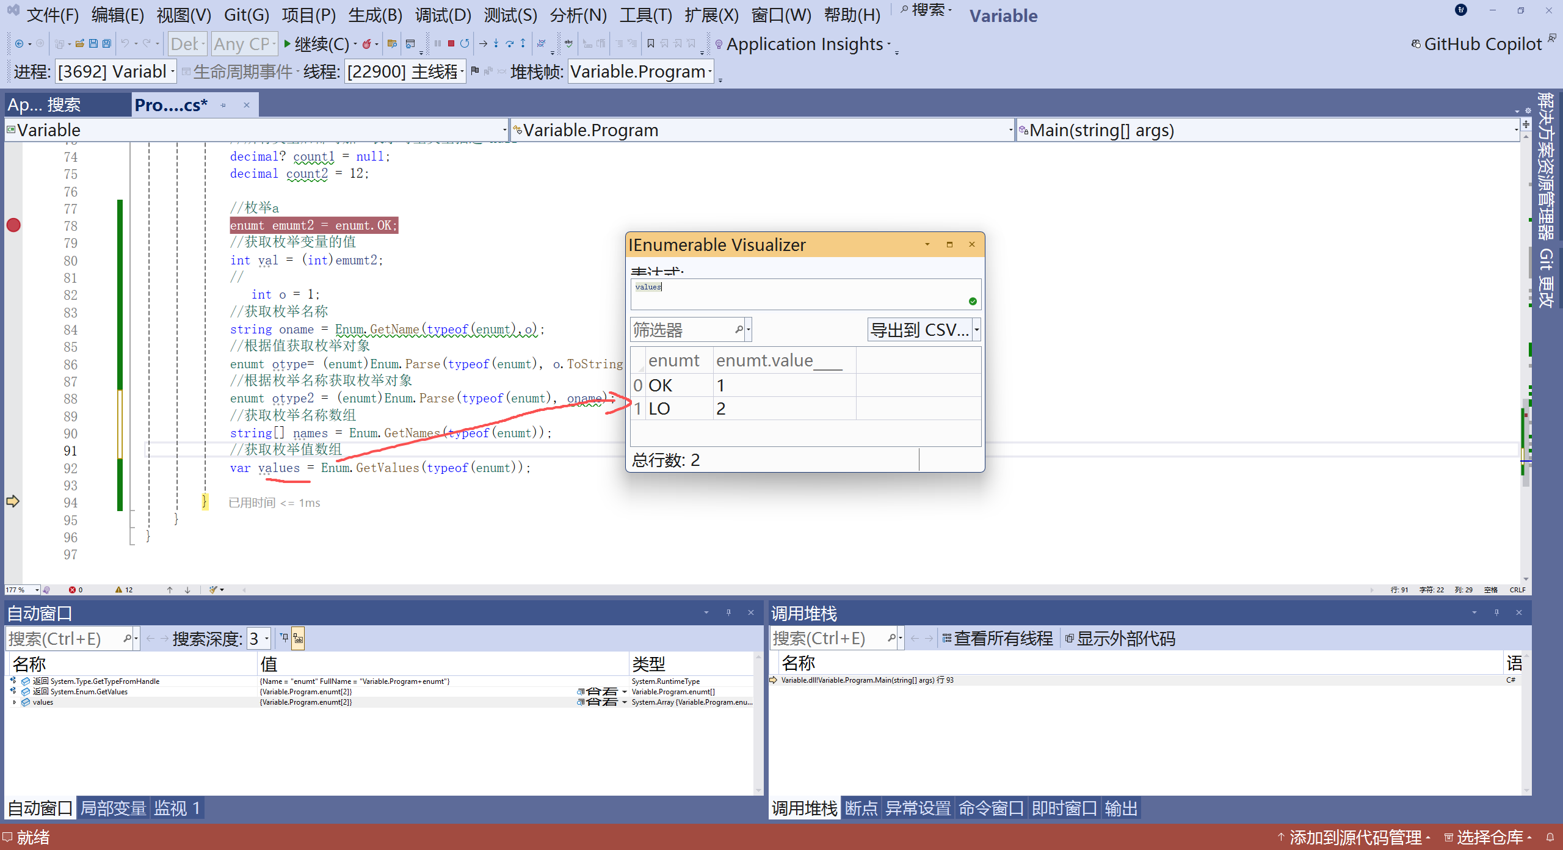Screen dimensions: 1563x850
Task: Click the 筛选器 filter input in visualizer
Action: (x=682, y=330)
